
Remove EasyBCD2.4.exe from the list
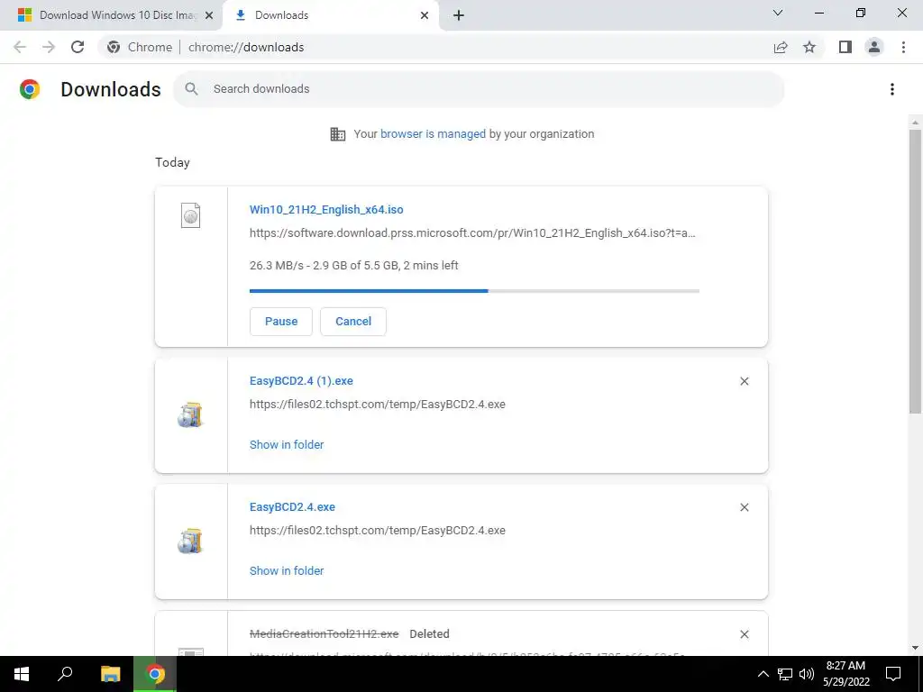[744, 507]
